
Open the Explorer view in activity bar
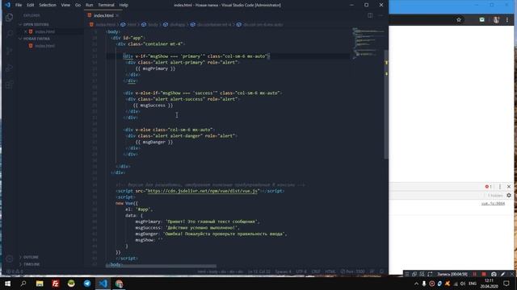(9, 17)
